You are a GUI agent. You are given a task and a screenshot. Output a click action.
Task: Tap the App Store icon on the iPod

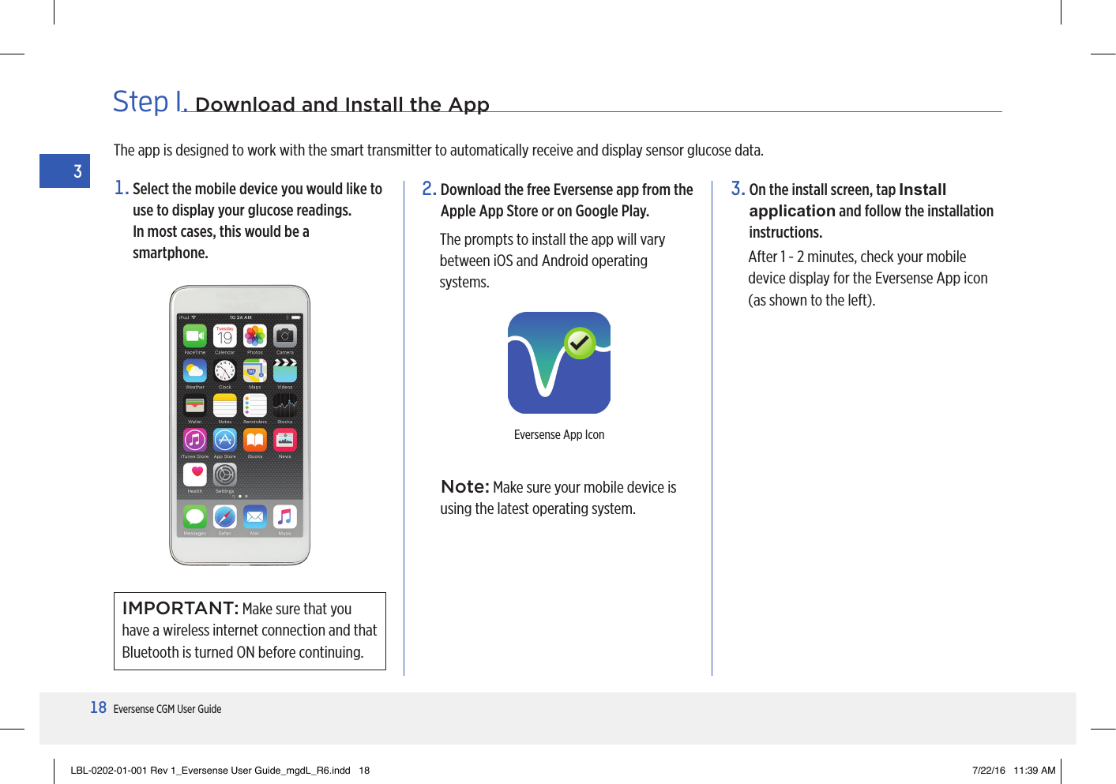pos(225,440)
